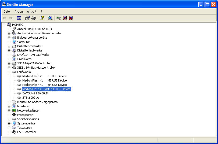Click the Tastaturen keyboard icon
This screenshot has height=144, width=218.
pyautogui.click(x=14, y=128)
